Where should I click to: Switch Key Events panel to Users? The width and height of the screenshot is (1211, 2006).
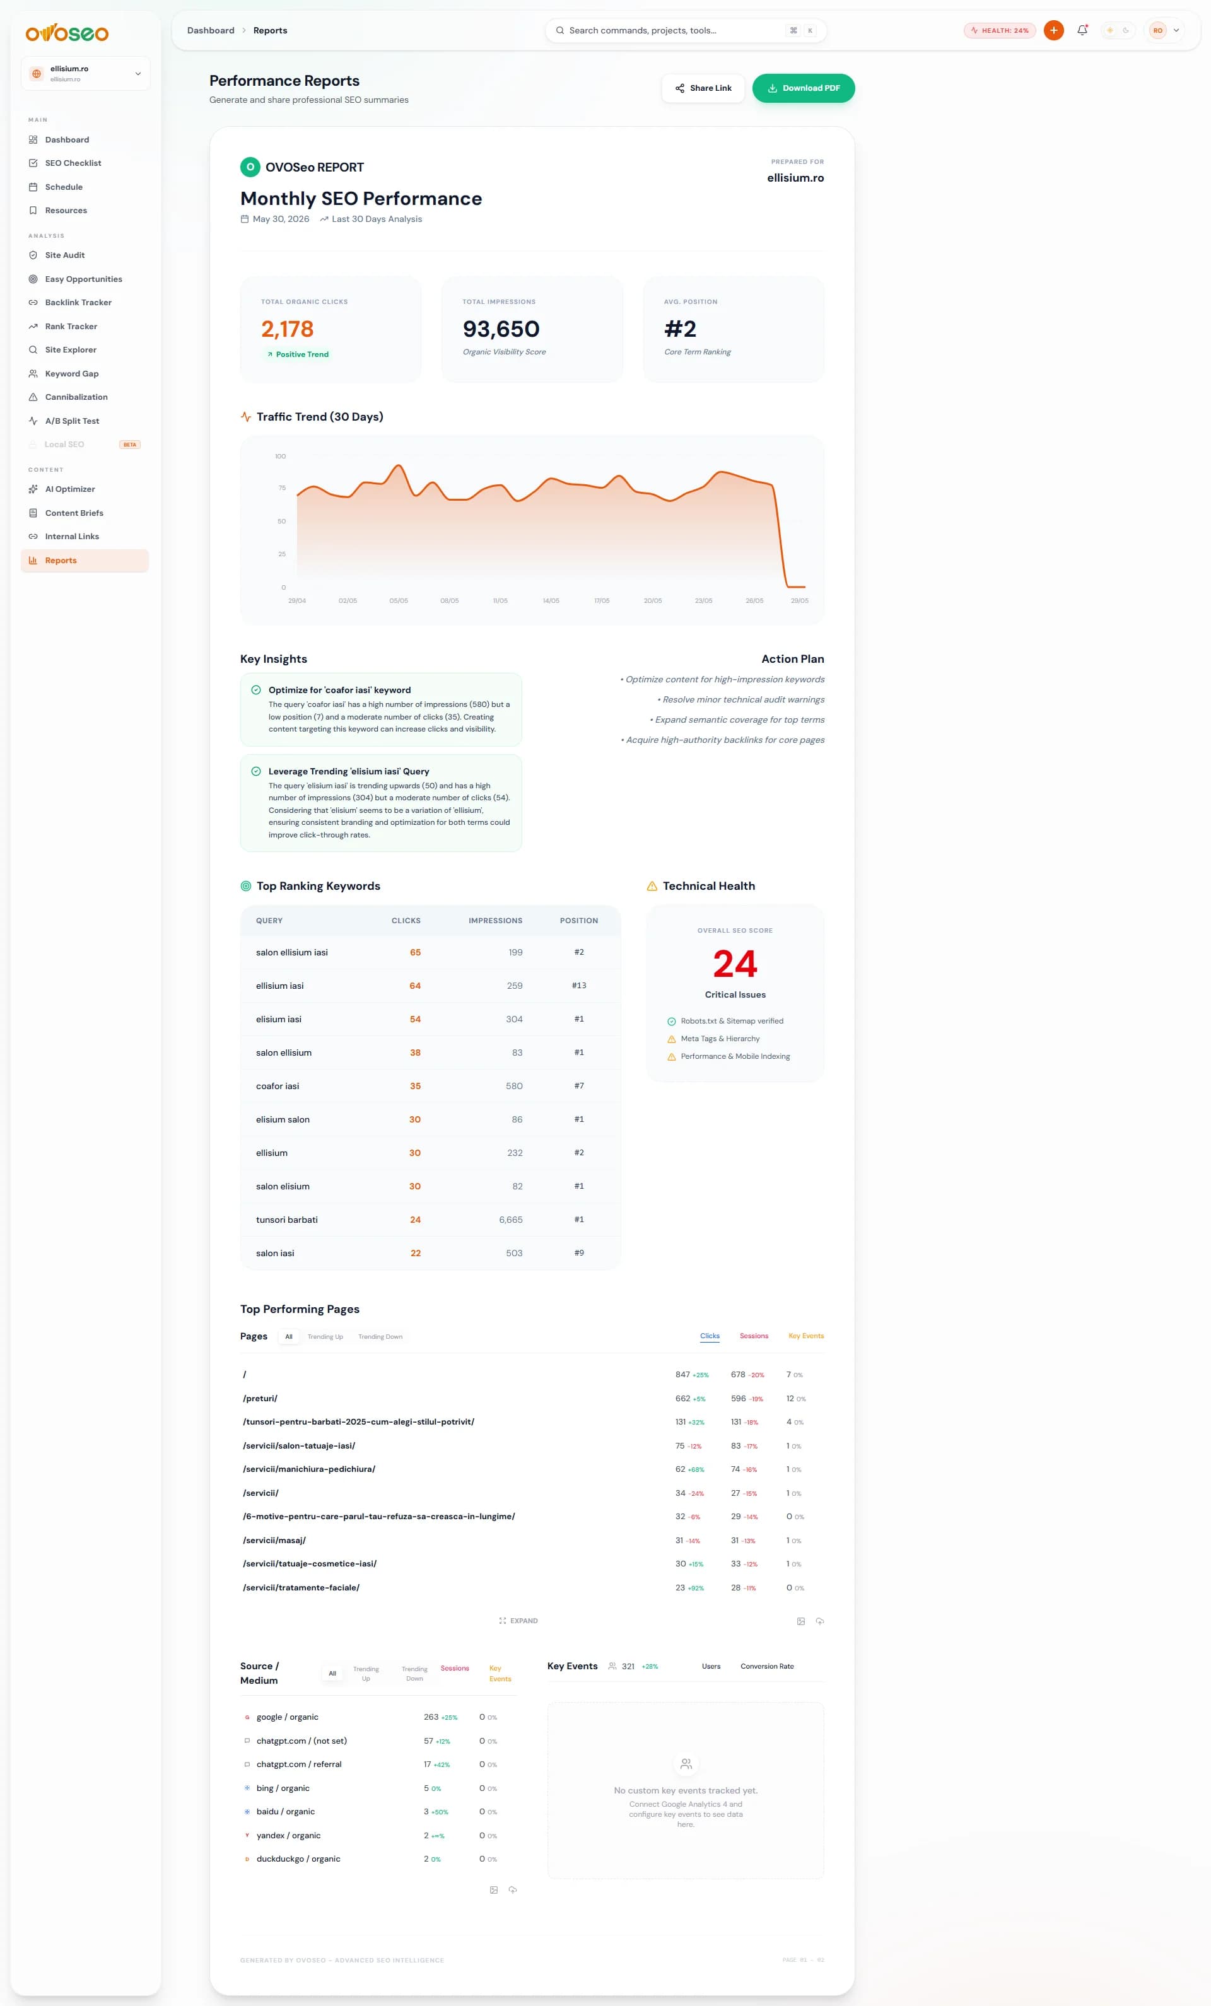pyautogui.click(x=711, y=1665)
